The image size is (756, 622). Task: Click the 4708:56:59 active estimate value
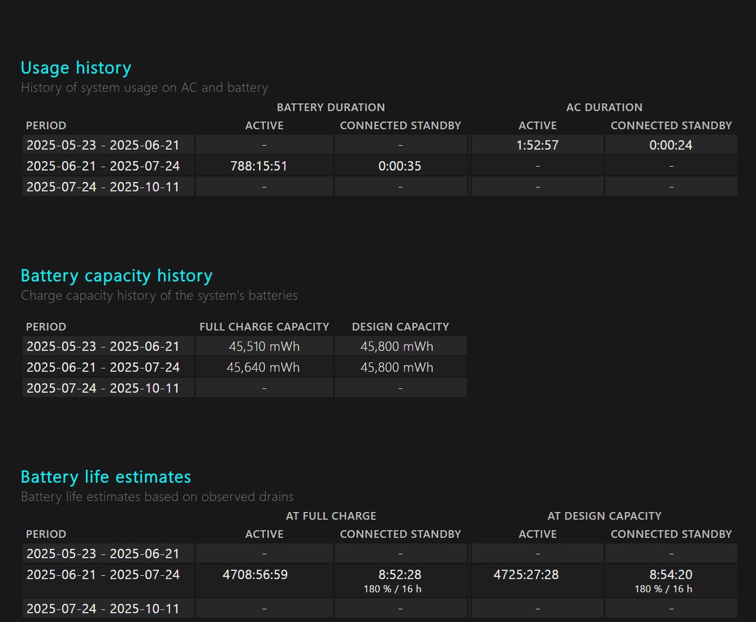(x=255, y=575)
